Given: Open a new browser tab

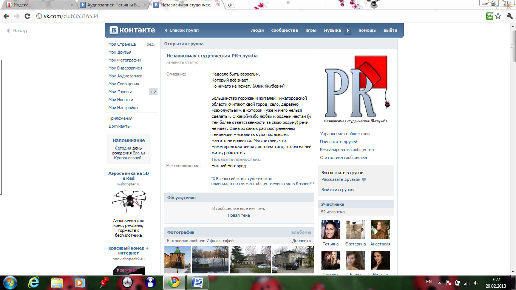Looking at the screenshot, I should point(230,5).
